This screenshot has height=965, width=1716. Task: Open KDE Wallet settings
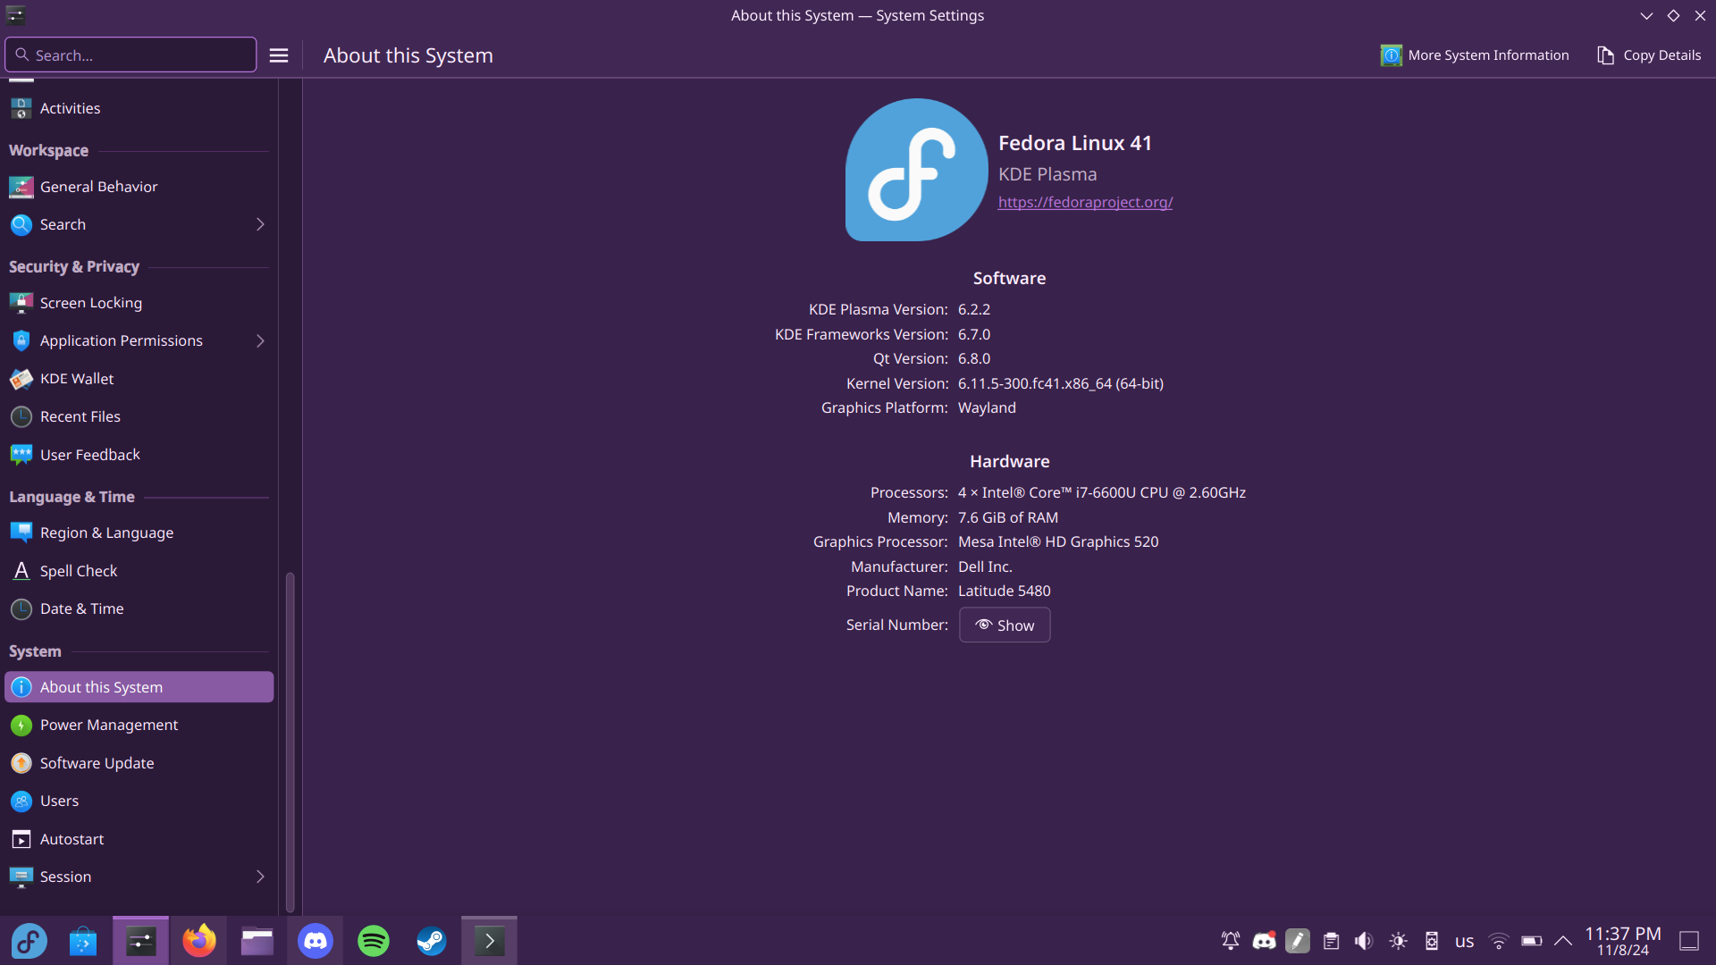139,379
